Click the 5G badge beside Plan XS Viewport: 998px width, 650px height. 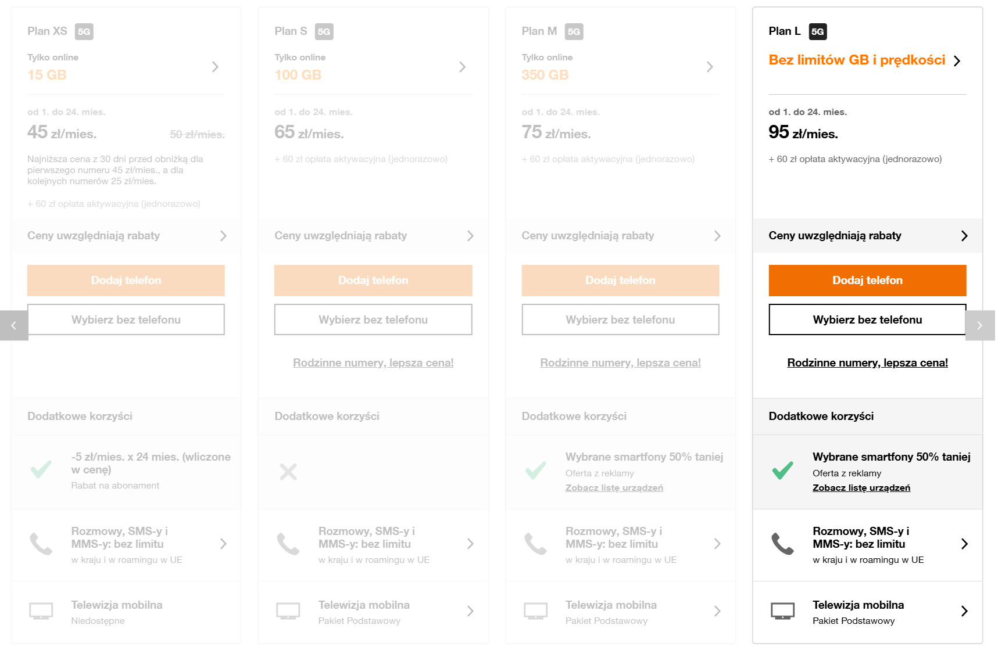[x=84, y=31]
